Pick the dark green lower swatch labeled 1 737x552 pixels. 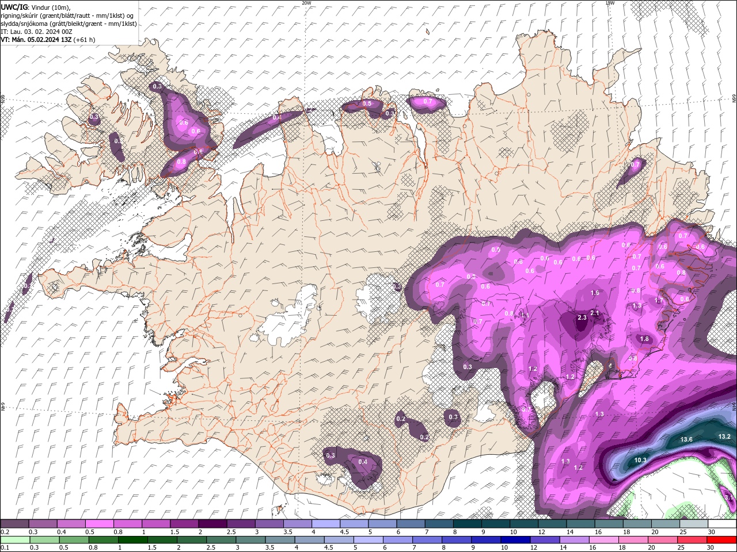click(x=132, y=539)
